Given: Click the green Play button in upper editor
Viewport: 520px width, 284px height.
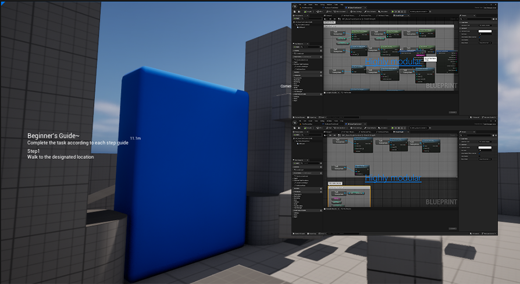Looking at the screenshot, I should coord(393,12).
